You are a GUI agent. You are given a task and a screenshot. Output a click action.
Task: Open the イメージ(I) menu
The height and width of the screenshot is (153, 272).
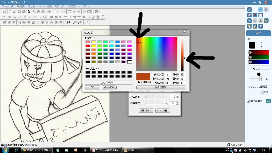(46, 6)
